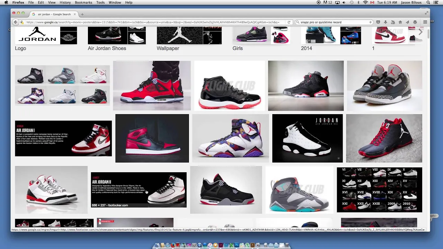The image size is (443, 249).
Task: Select the air jordan - Google Search tab
Action: click(54, 14)
